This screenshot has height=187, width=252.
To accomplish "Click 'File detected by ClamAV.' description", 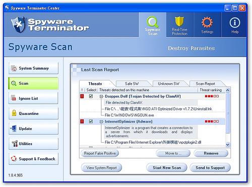I will [x=124, y=102].
